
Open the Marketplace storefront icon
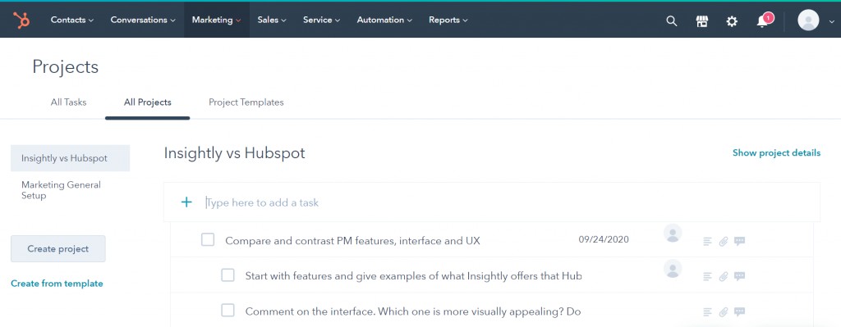coord(701,20)
